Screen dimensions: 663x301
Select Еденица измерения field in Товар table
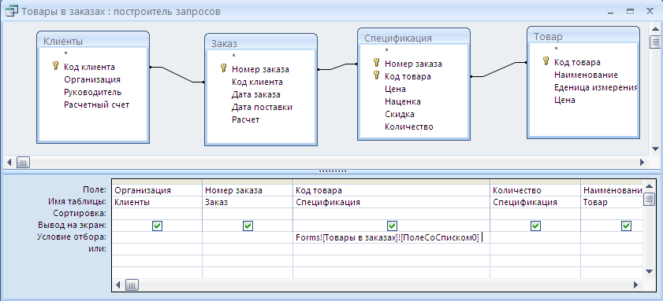595,87
